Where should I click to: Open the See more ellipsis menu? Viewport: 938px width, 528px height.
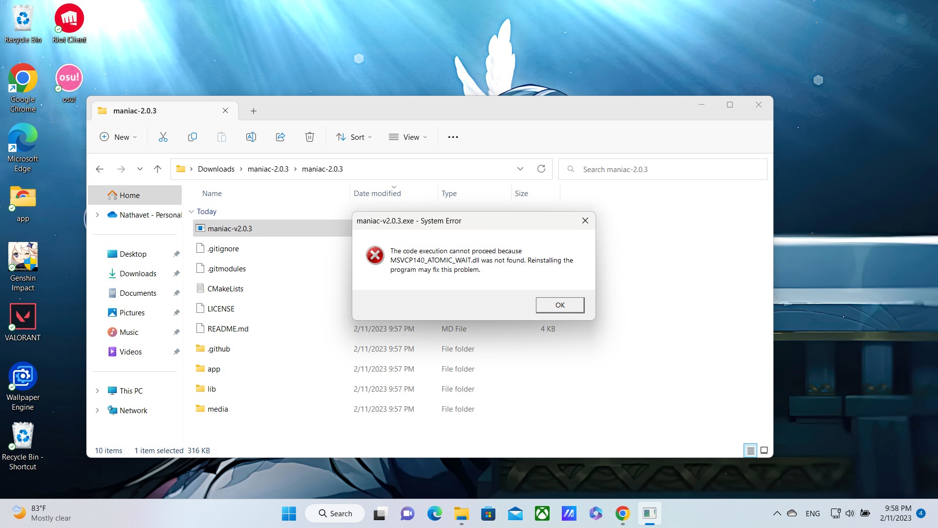452,137
